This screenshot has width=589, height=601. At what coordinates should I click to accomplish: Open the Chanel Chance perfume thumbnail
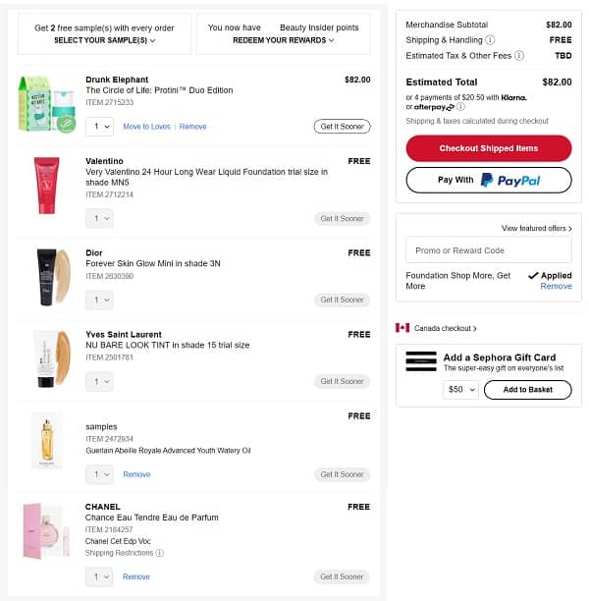tap(46, 531)
